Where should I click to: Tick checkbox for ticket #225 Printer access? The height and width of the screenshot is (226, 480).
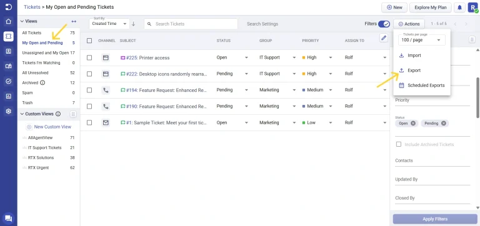[x=89, y=57]
